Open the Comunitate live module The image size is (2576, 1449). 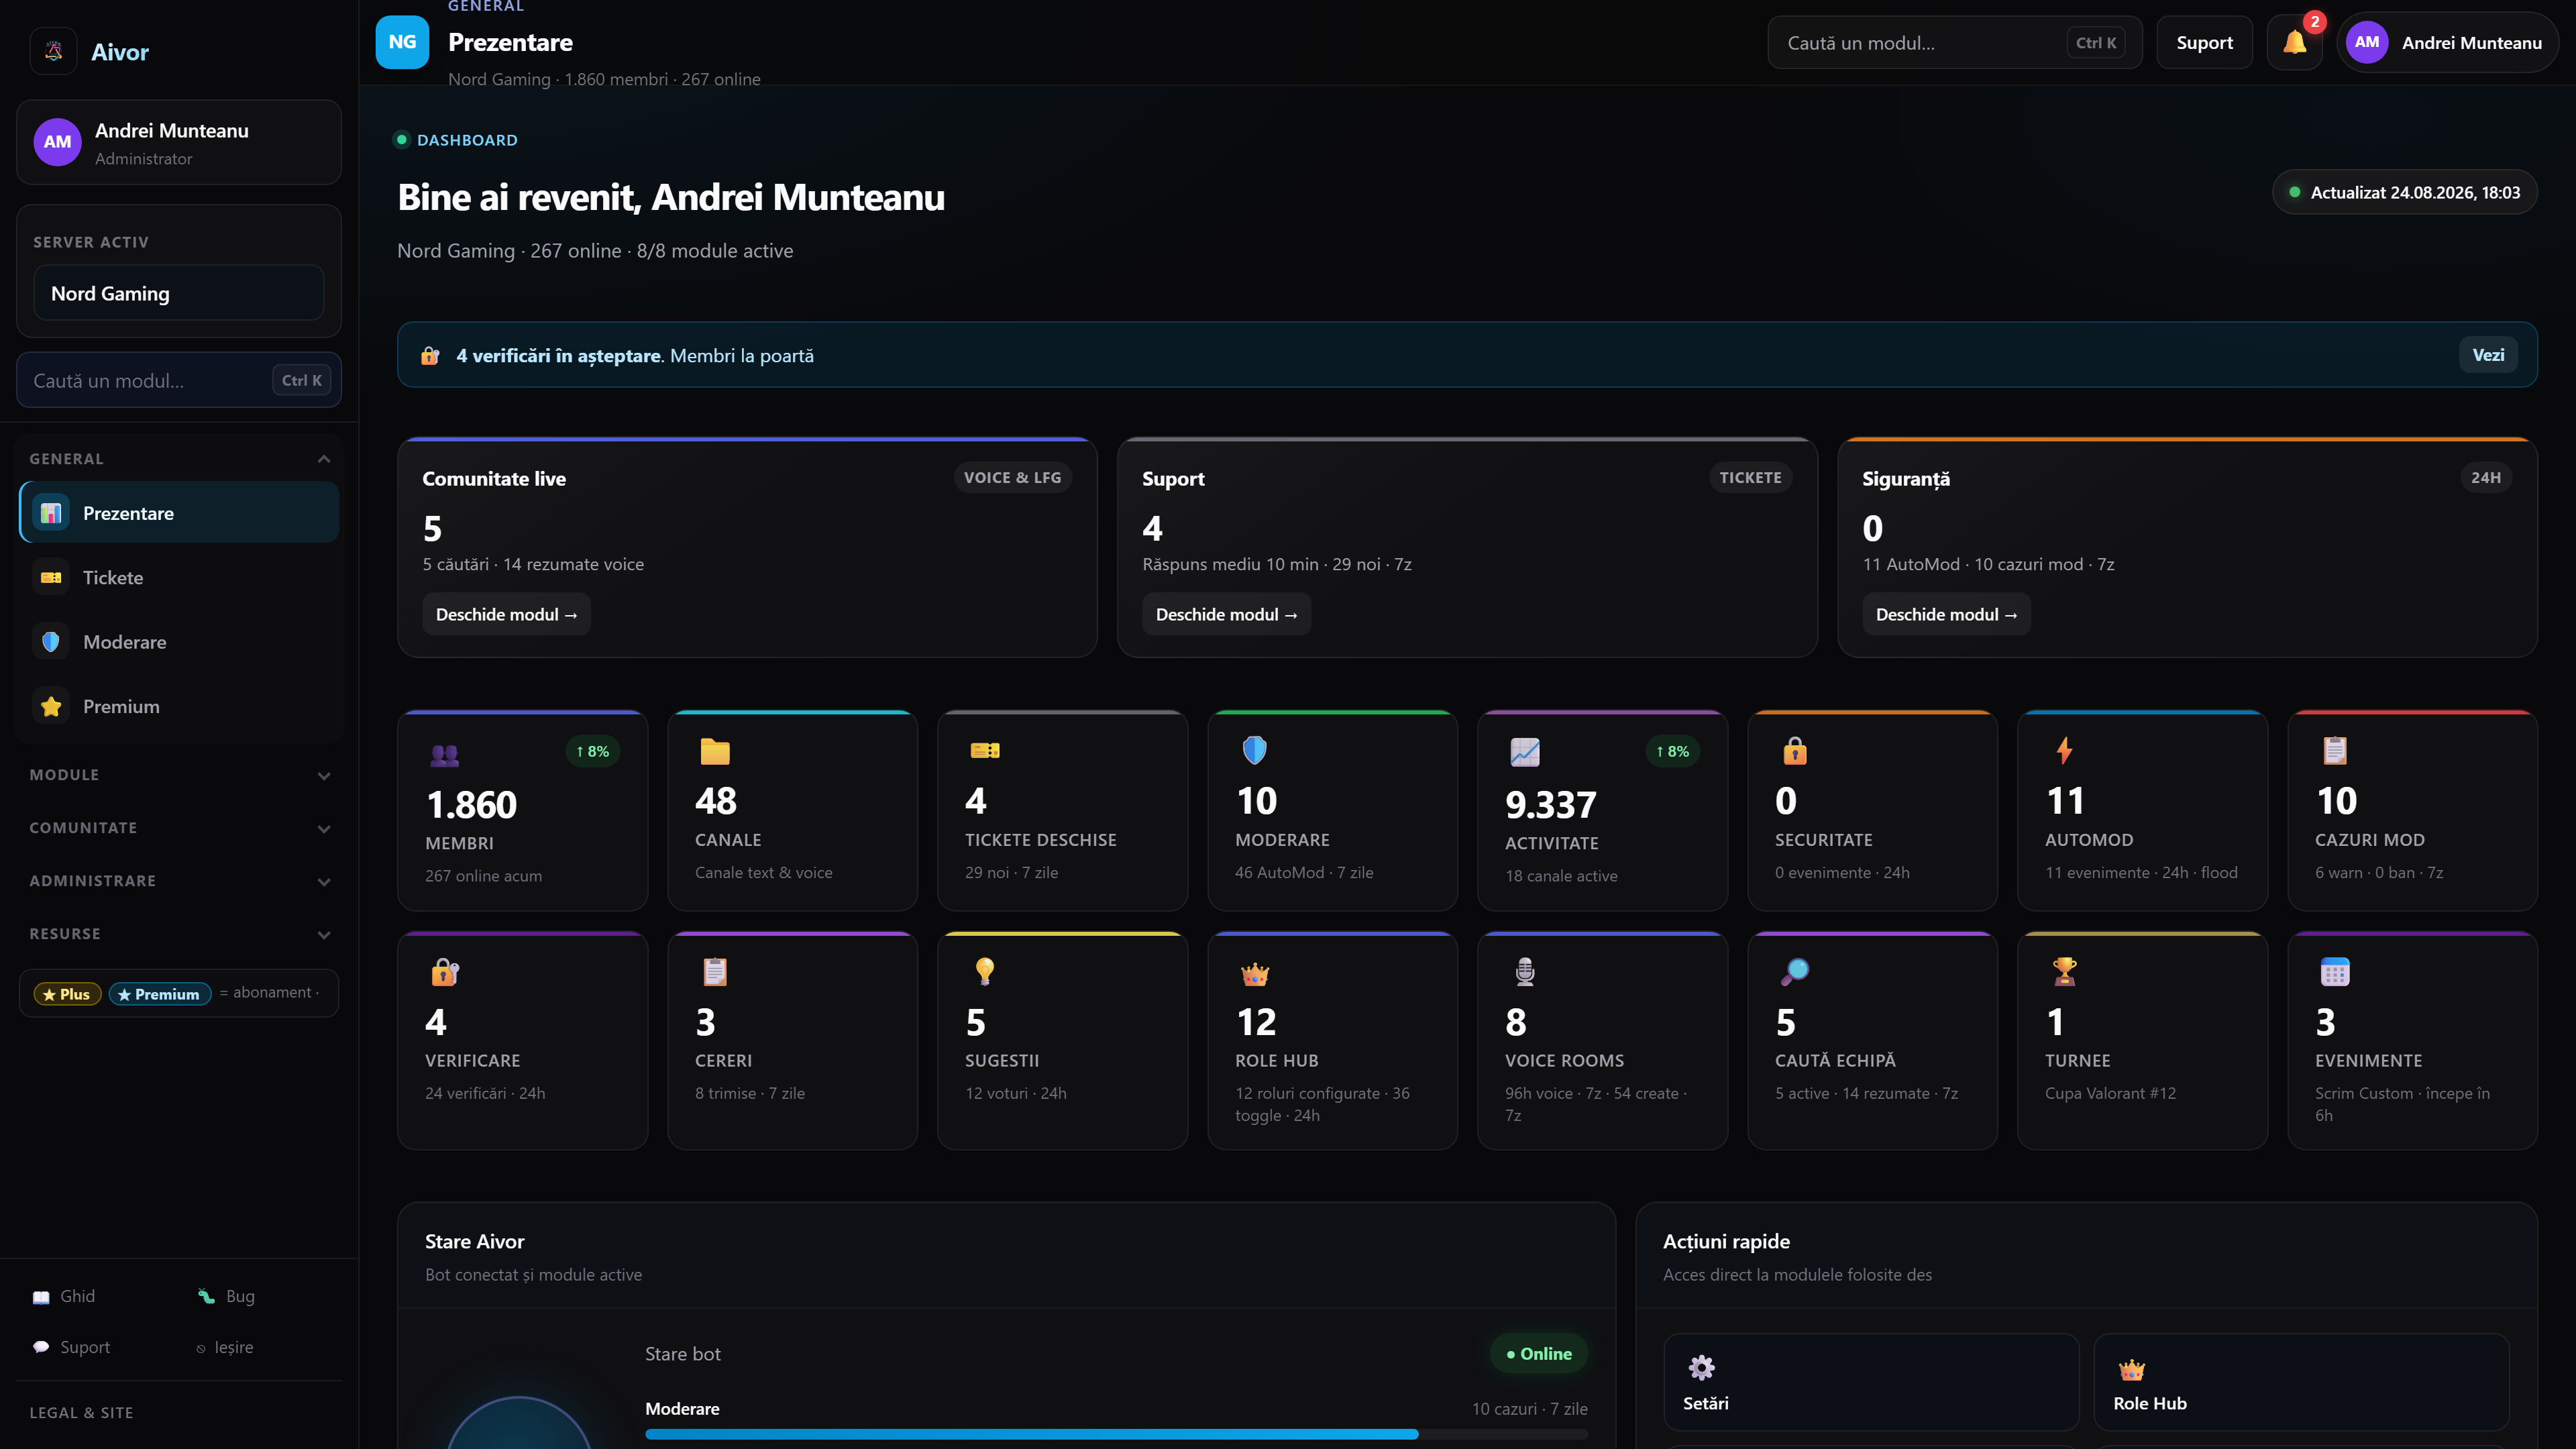[x=506, y=614]
